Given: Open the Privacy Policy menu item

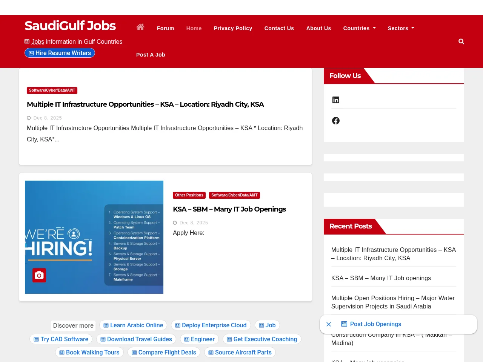Looking at the screenshot, I should click(233, 28).
